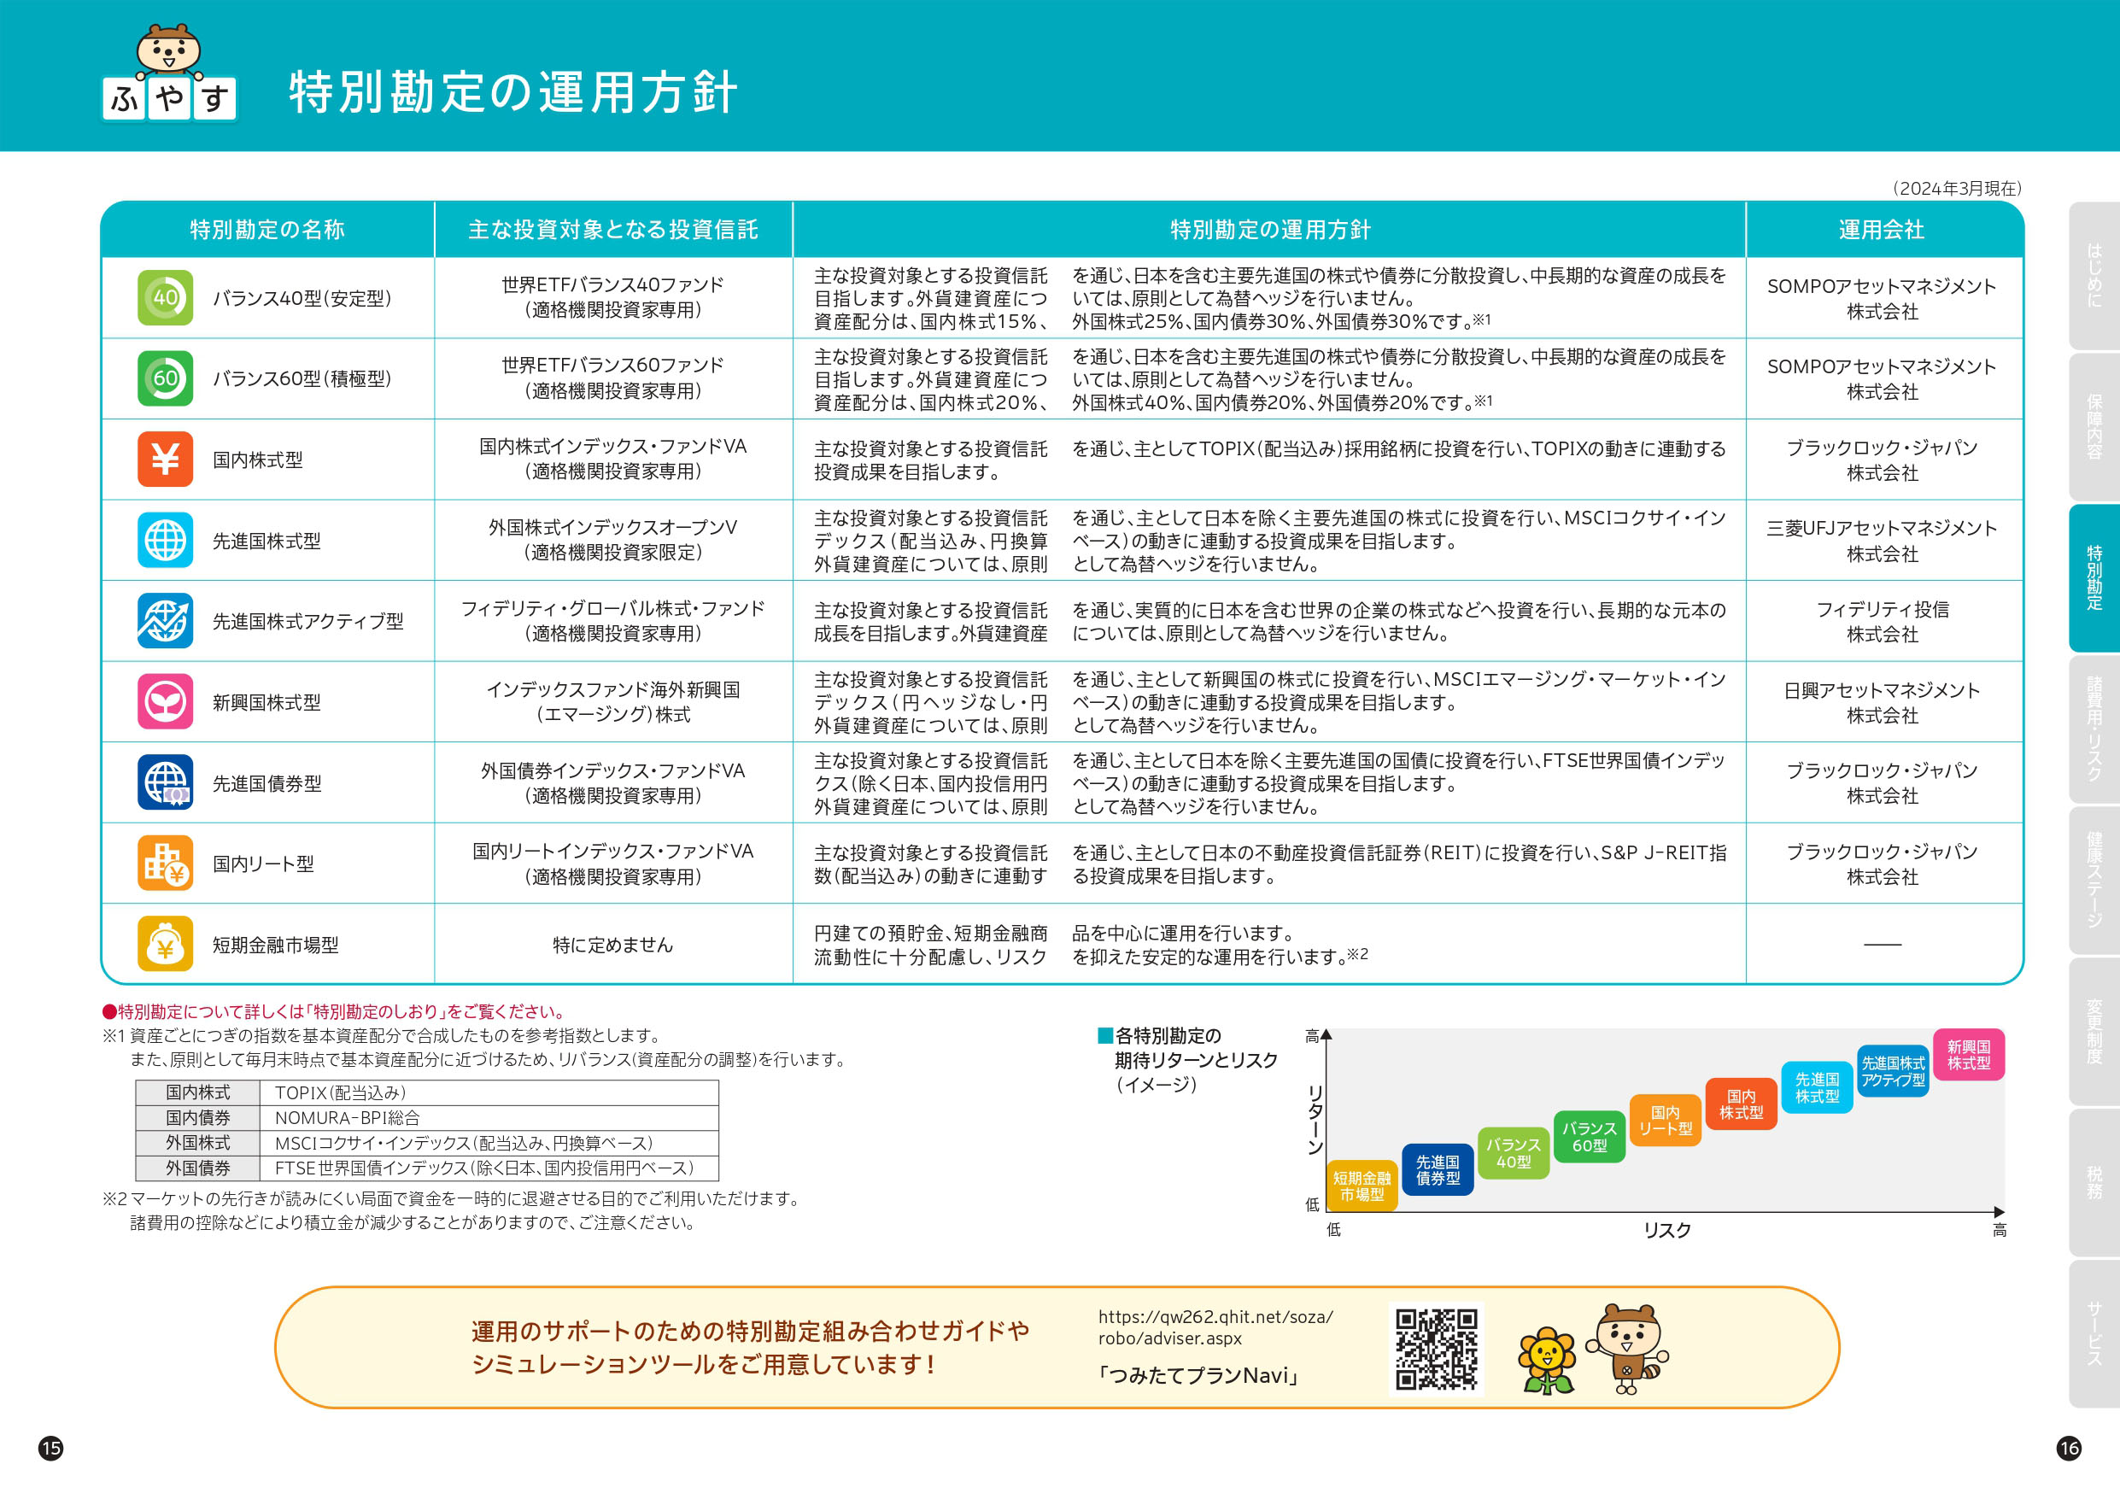
Task: Click the pink 新興国株式型 chart box
Action: point(1969,1055)
